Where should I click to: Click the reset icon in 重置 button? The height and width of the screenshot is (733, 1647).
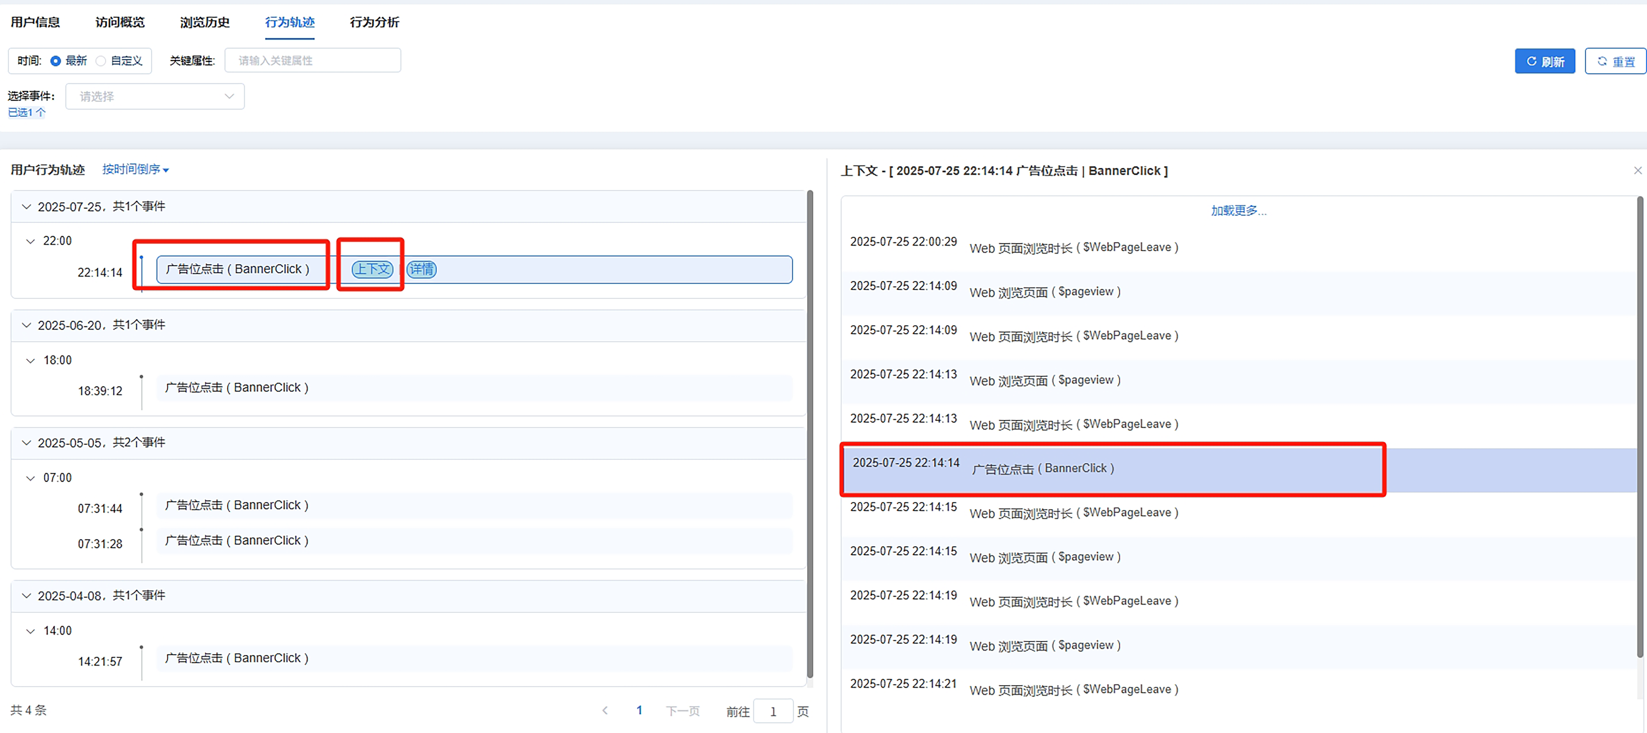(1602, 61)
